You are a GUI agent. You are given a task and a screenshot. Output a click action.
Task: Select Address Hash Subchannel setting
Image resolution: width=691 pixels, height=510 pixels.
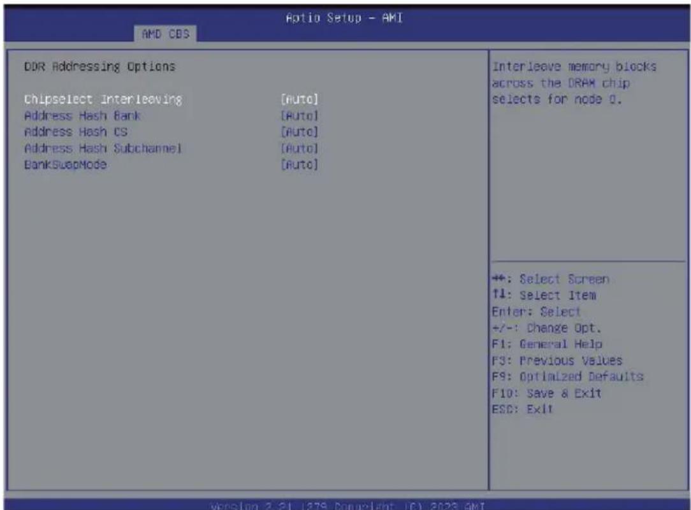tap(103, 148)
